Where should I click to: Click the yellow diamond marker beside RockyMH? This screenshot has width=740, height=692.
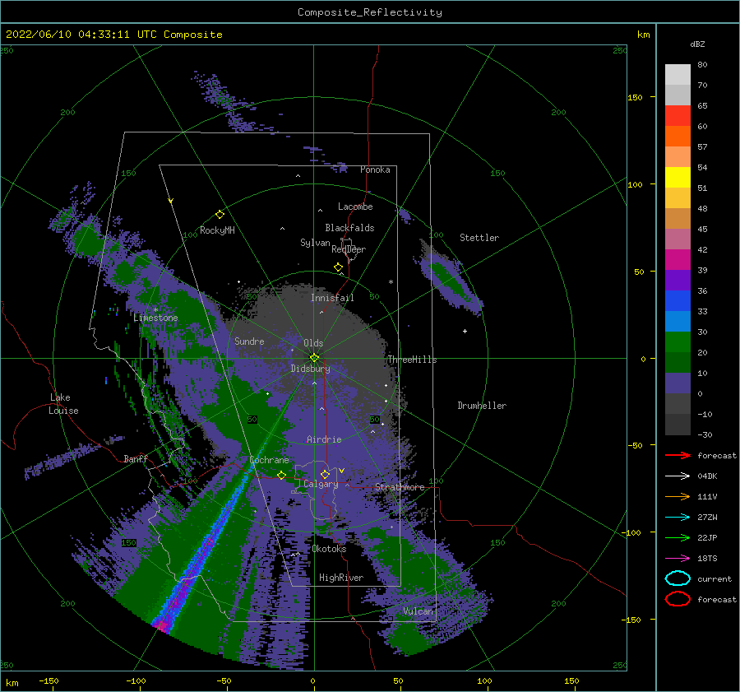220,215
